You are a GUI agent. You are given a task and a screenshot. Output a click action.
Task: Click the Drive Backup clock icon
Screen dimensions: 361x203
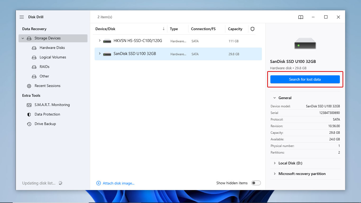coord(29,124)
